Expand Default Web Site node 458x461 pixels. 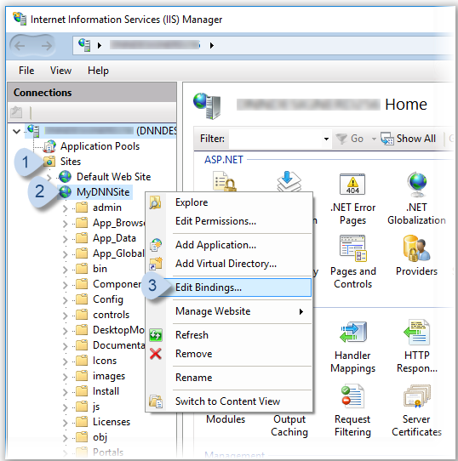[49, 177]
